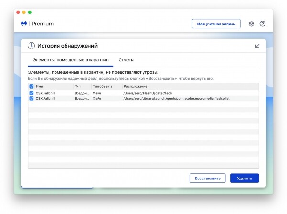Viewport: 287px width, 214px height.
Task: Open help via question mark icon
Action: (262, 24)
